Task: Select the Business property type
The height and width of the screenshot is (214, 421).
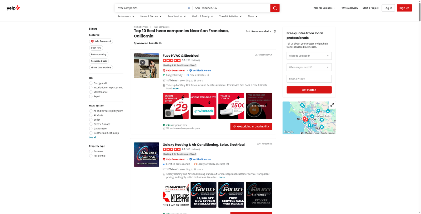Action: 91,151
